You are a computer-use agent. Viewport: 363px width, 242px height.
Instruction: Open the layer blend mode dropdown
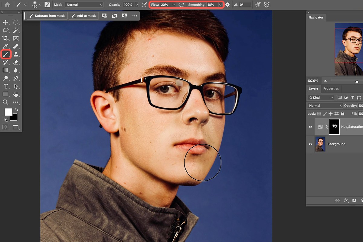pos(325,106)
